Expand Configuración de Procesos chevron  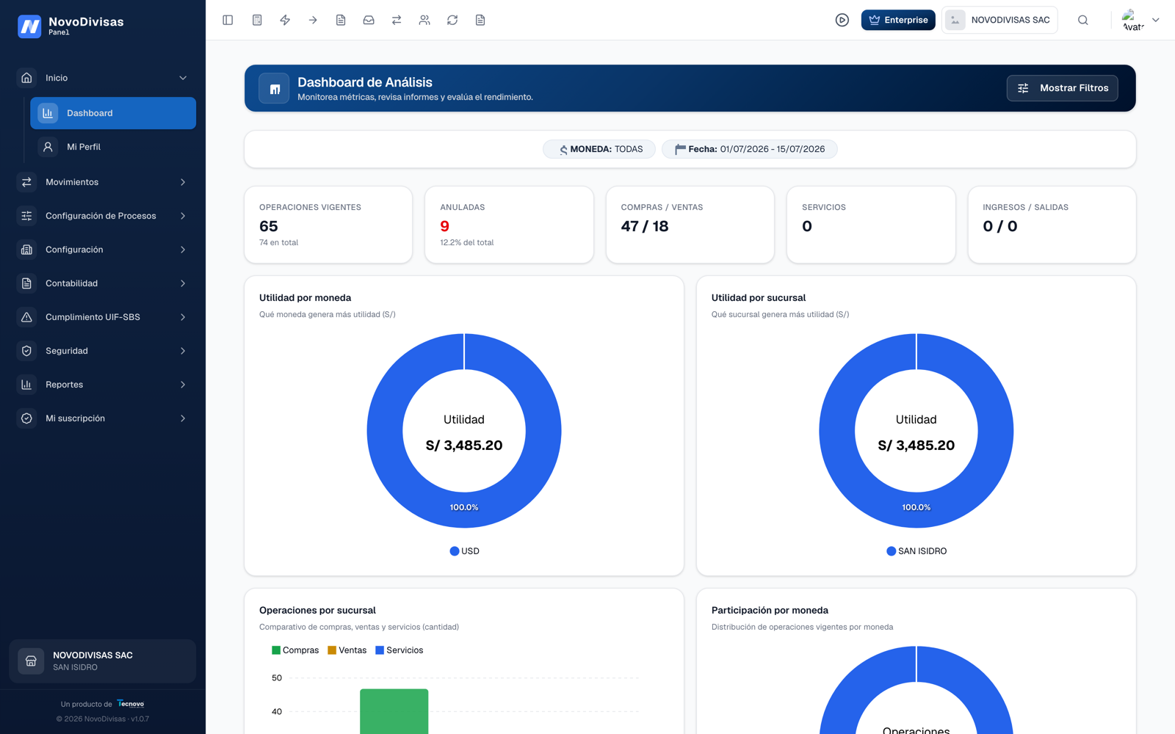183,216
